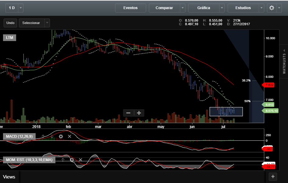
Task: Move the MACD panel up
Action: coord(43,136)
